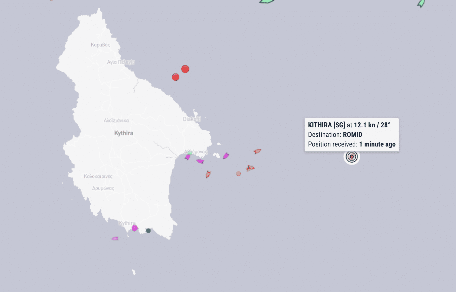Select the faded magenta vessel southwest of Kythira town
This screenshot has height=292, width=456.
click(115, 238)
